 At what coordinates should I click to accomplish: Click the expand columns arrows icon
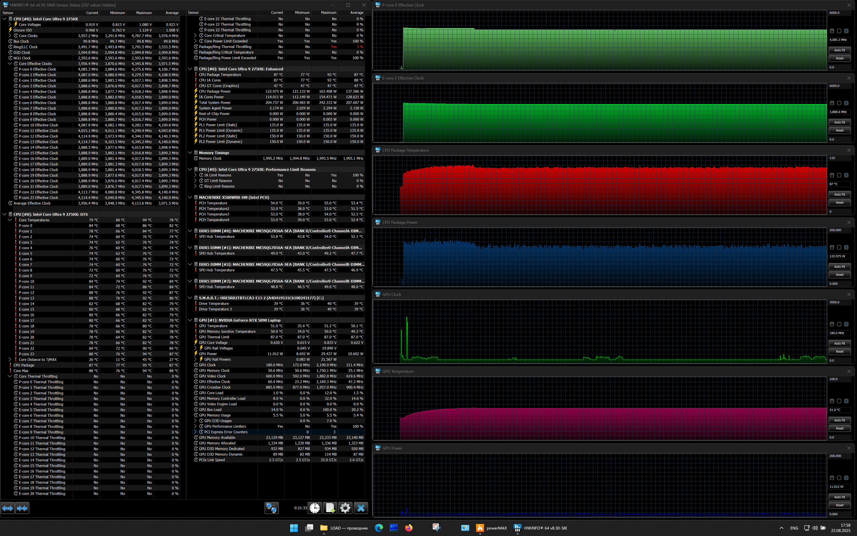pos(8,508)
